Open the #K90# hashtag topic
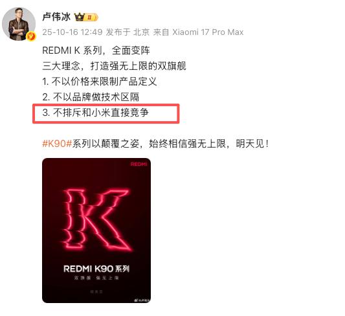345x316 pixels. click(x=57, y=144)
